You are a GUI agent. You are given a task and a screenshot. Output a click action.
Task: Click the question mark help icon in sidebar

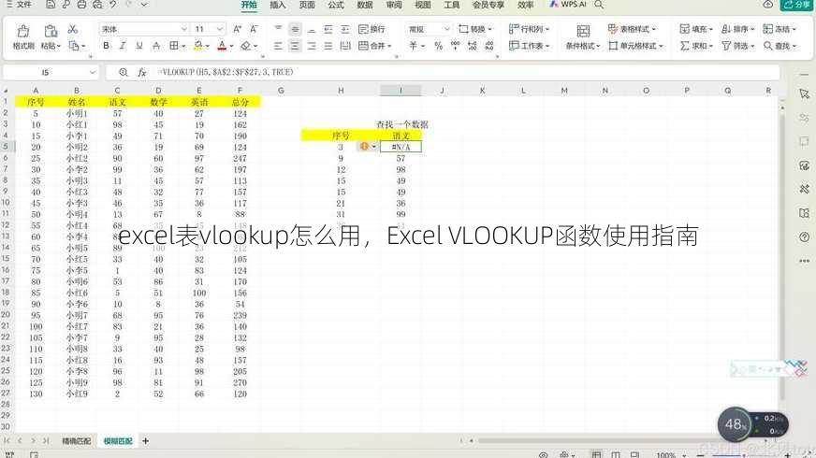pyautogui.click(x=804, y=237)
